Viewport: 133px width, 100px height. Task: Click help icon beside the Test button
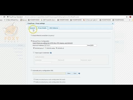pyautogui.click(x=79, y=73)
